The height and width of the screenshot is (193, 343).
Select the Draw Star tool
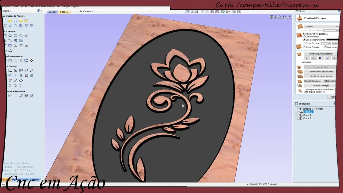coord(26,36)
